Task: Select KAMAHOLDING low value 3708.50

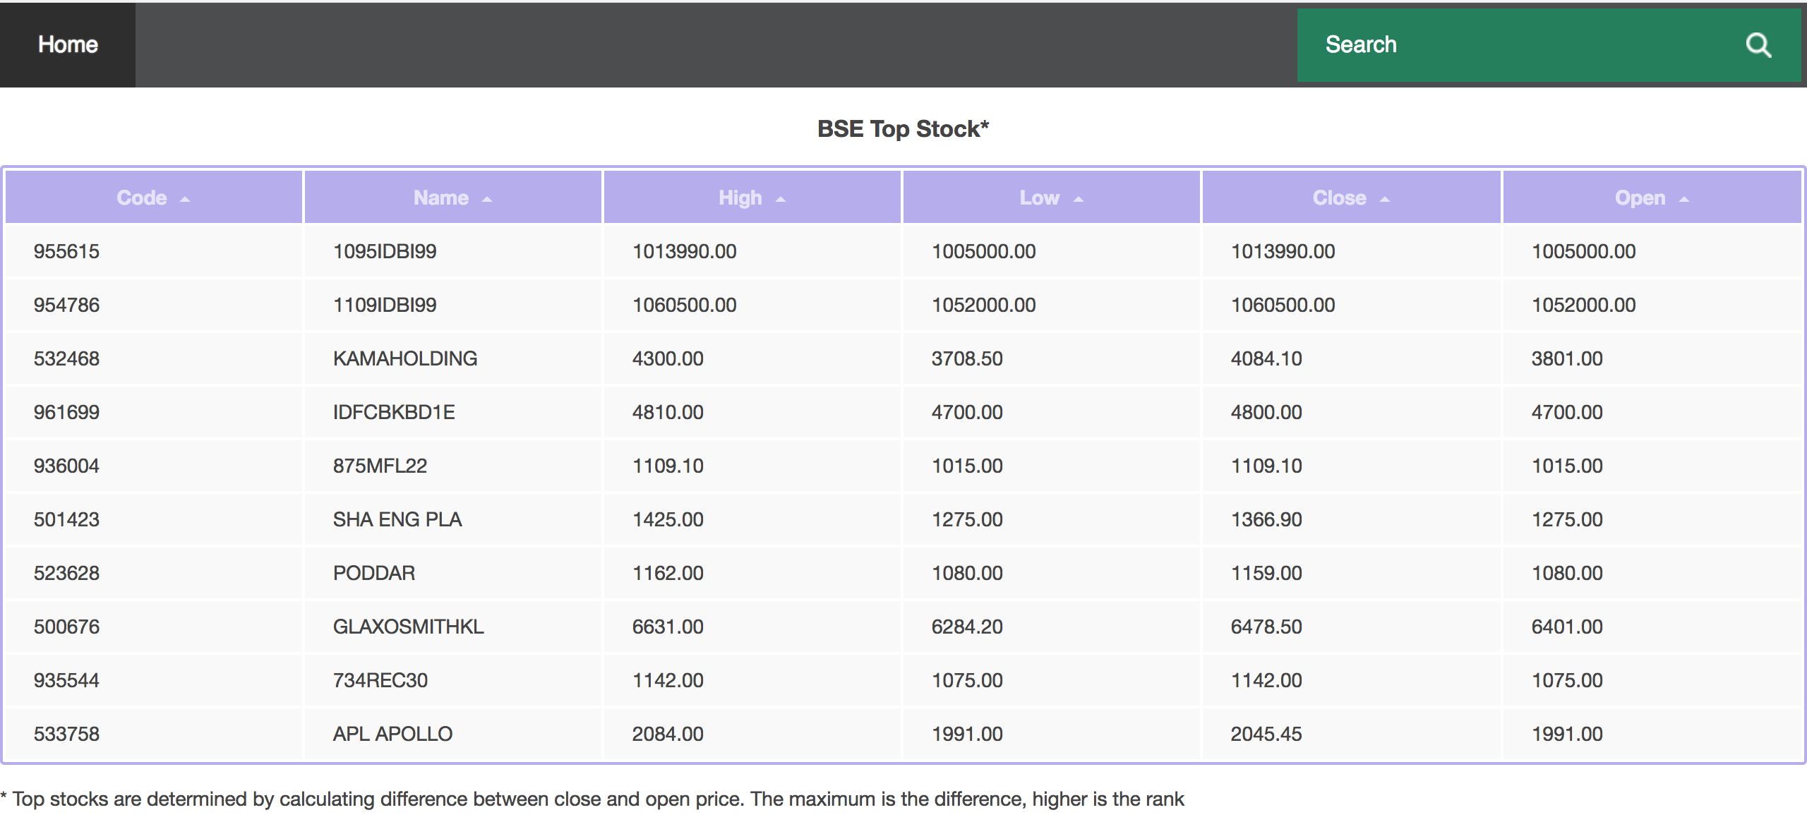Action: pyautogui.click(x=967, y=358)
